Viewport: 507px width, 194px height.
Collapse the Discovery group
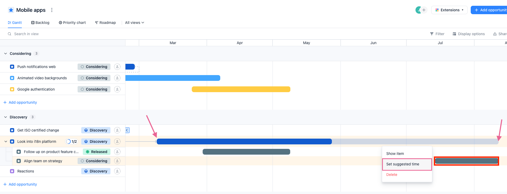6,117
